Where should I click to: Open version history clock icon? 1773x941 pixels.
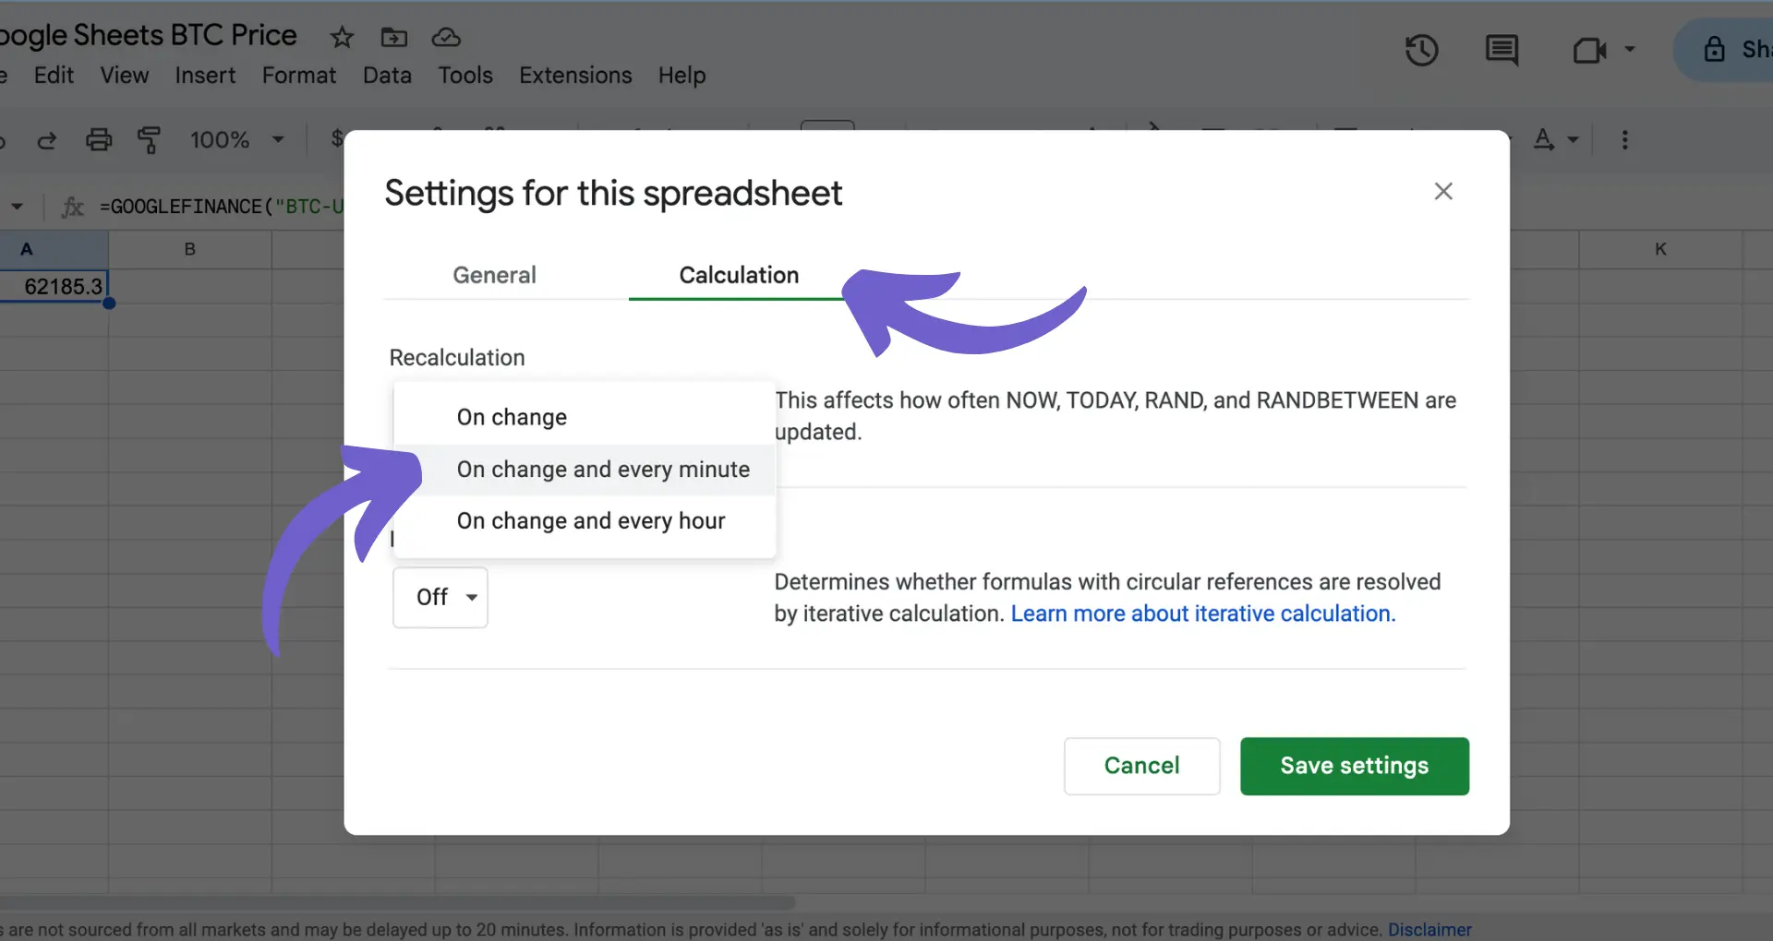click(1422, 50)
